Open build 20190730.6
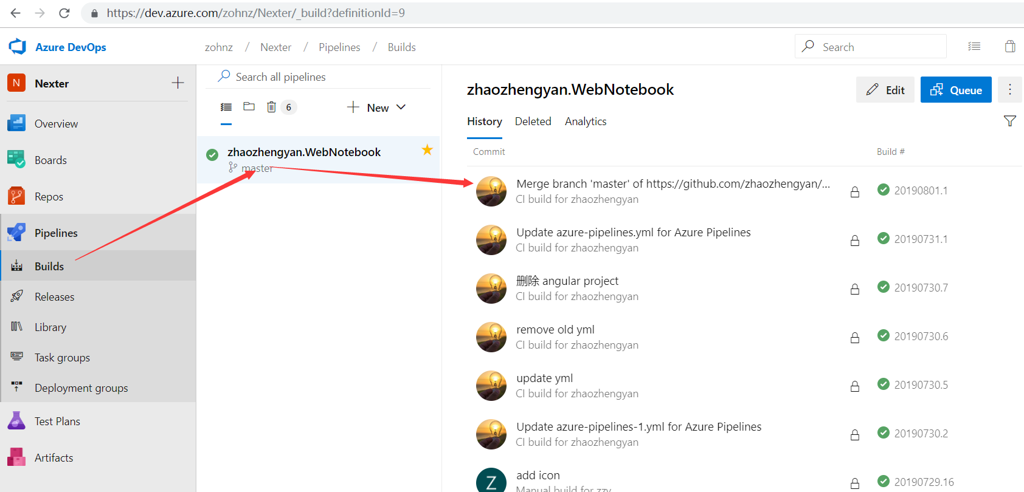1024x492 pixels. [921, 337]
